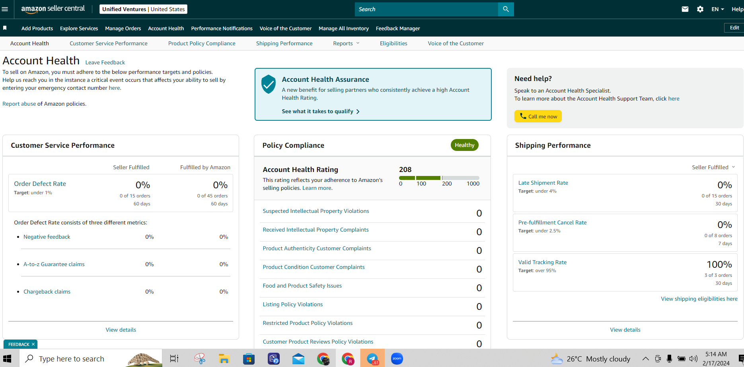Image resolution: width=744 pixels, height=367 pixels.
Task: Expand the Reports dropdown menu
Action: (346, 43)
